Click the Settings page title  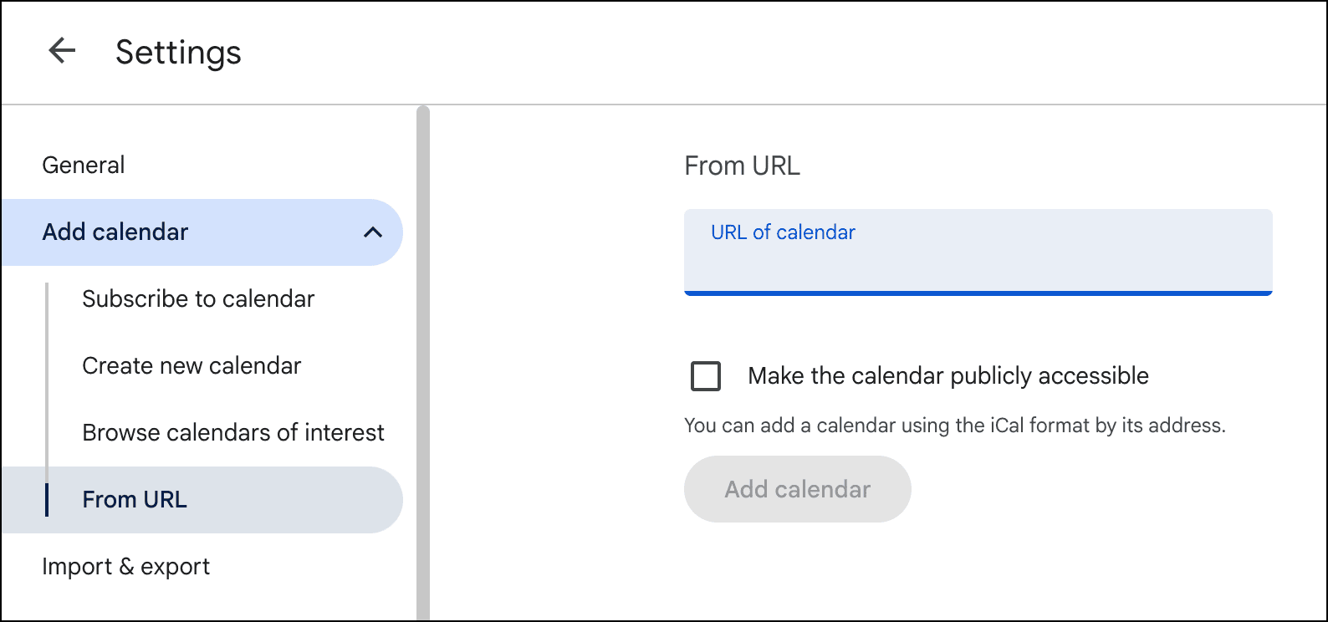(x=178, y=53)
